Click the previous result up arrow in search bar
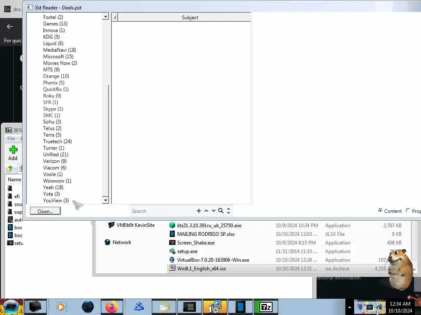The image size is (421, 315). tap(206, 211)
